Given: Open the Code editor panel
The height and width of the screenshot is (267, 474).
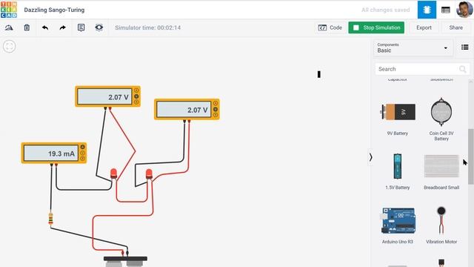Looking at the screenshot, I should (x=330, y=27).
